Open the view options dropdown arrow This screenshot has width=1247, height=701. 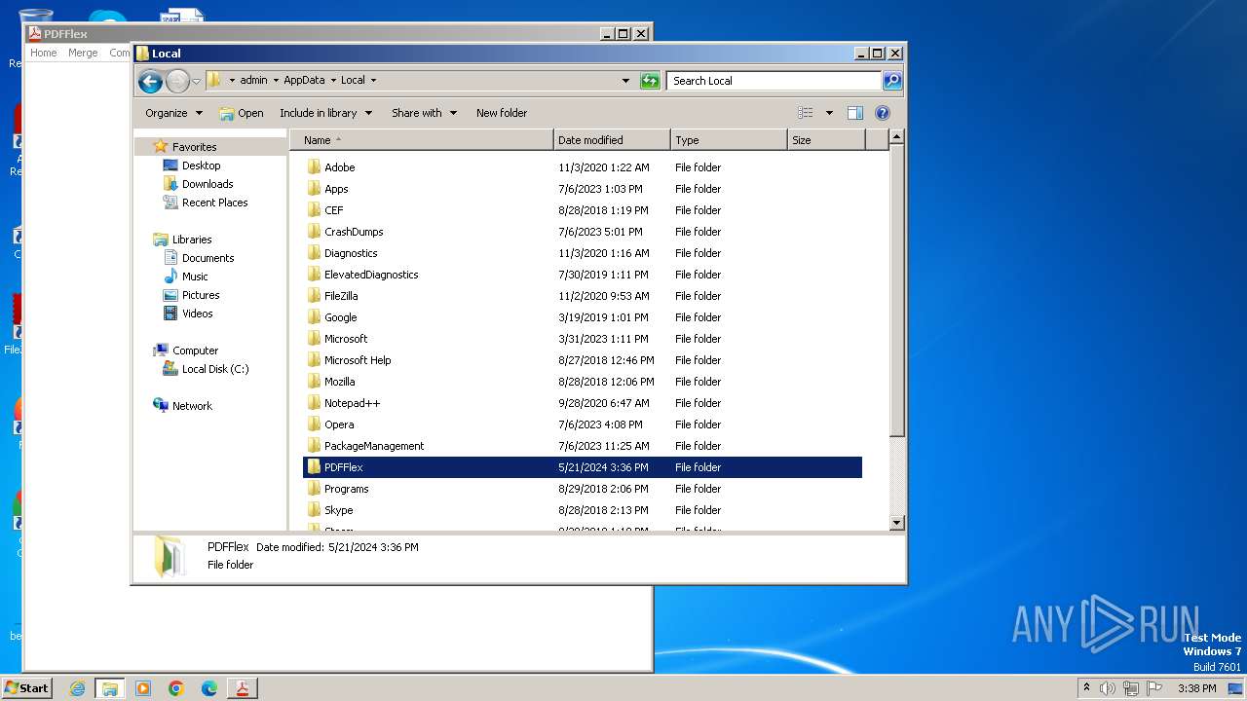click(x=829, y=113)
